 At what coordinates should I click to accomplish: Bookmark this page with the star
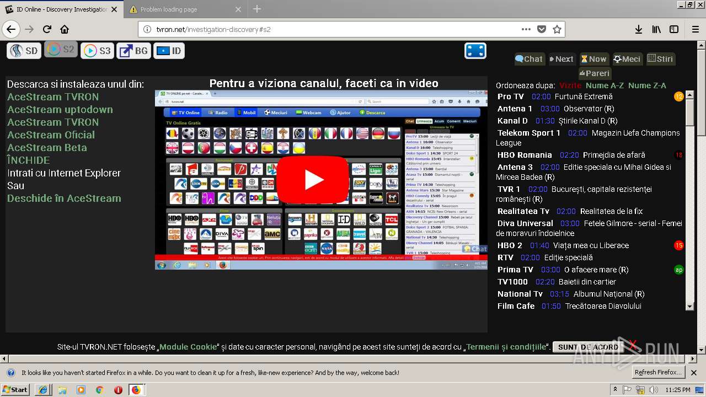click(x=557, y=29)
